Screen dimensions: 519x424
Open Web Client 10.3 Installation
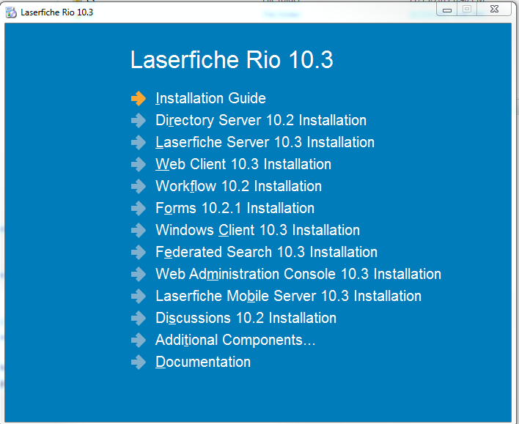tap(243, 164)
